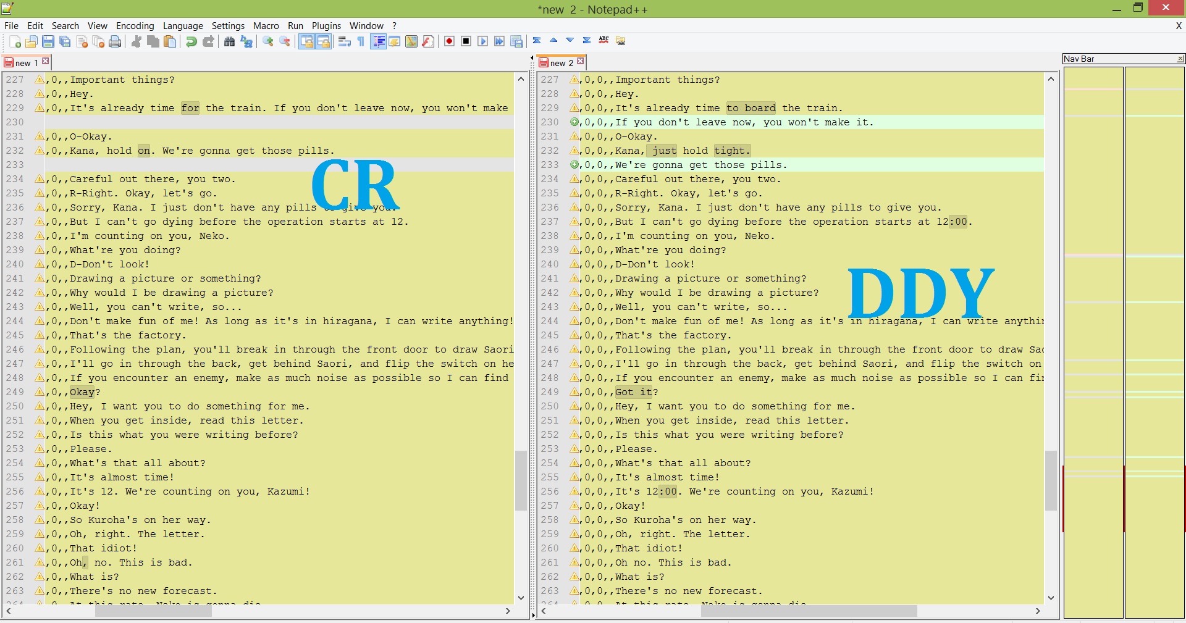Click the Zoom Out magnifier icon
Image resolution: width=1186 pixels, height=623 pixels.
(x=285, y=41)
